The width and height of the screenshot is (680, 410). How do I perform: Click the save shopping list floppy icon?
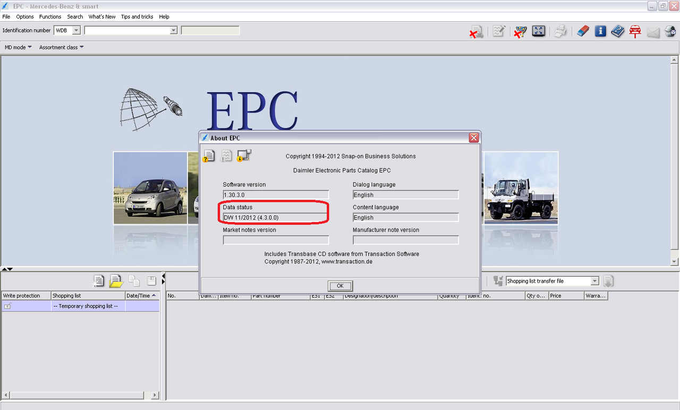[x=151, y=281]
